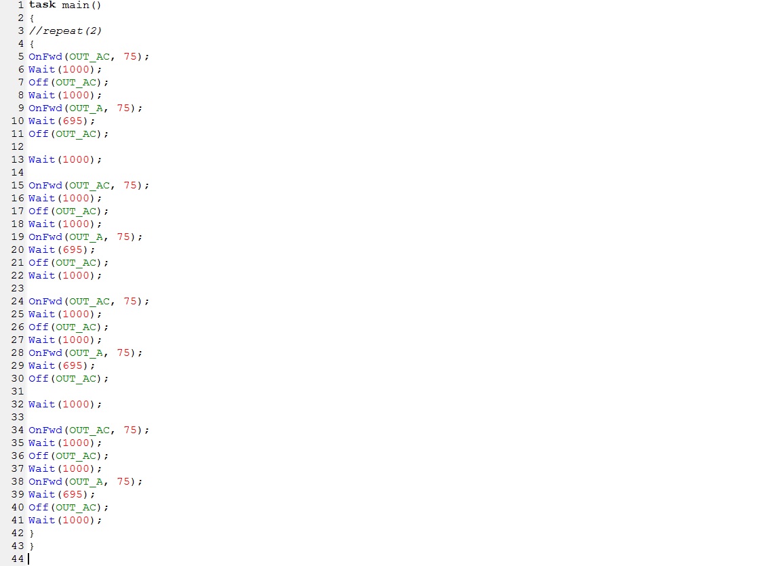The width and height of the screenshot is (781, 566).
Task: Click OnFwd(OUT_AC, 75) on line 34
Action: point(89,430)
